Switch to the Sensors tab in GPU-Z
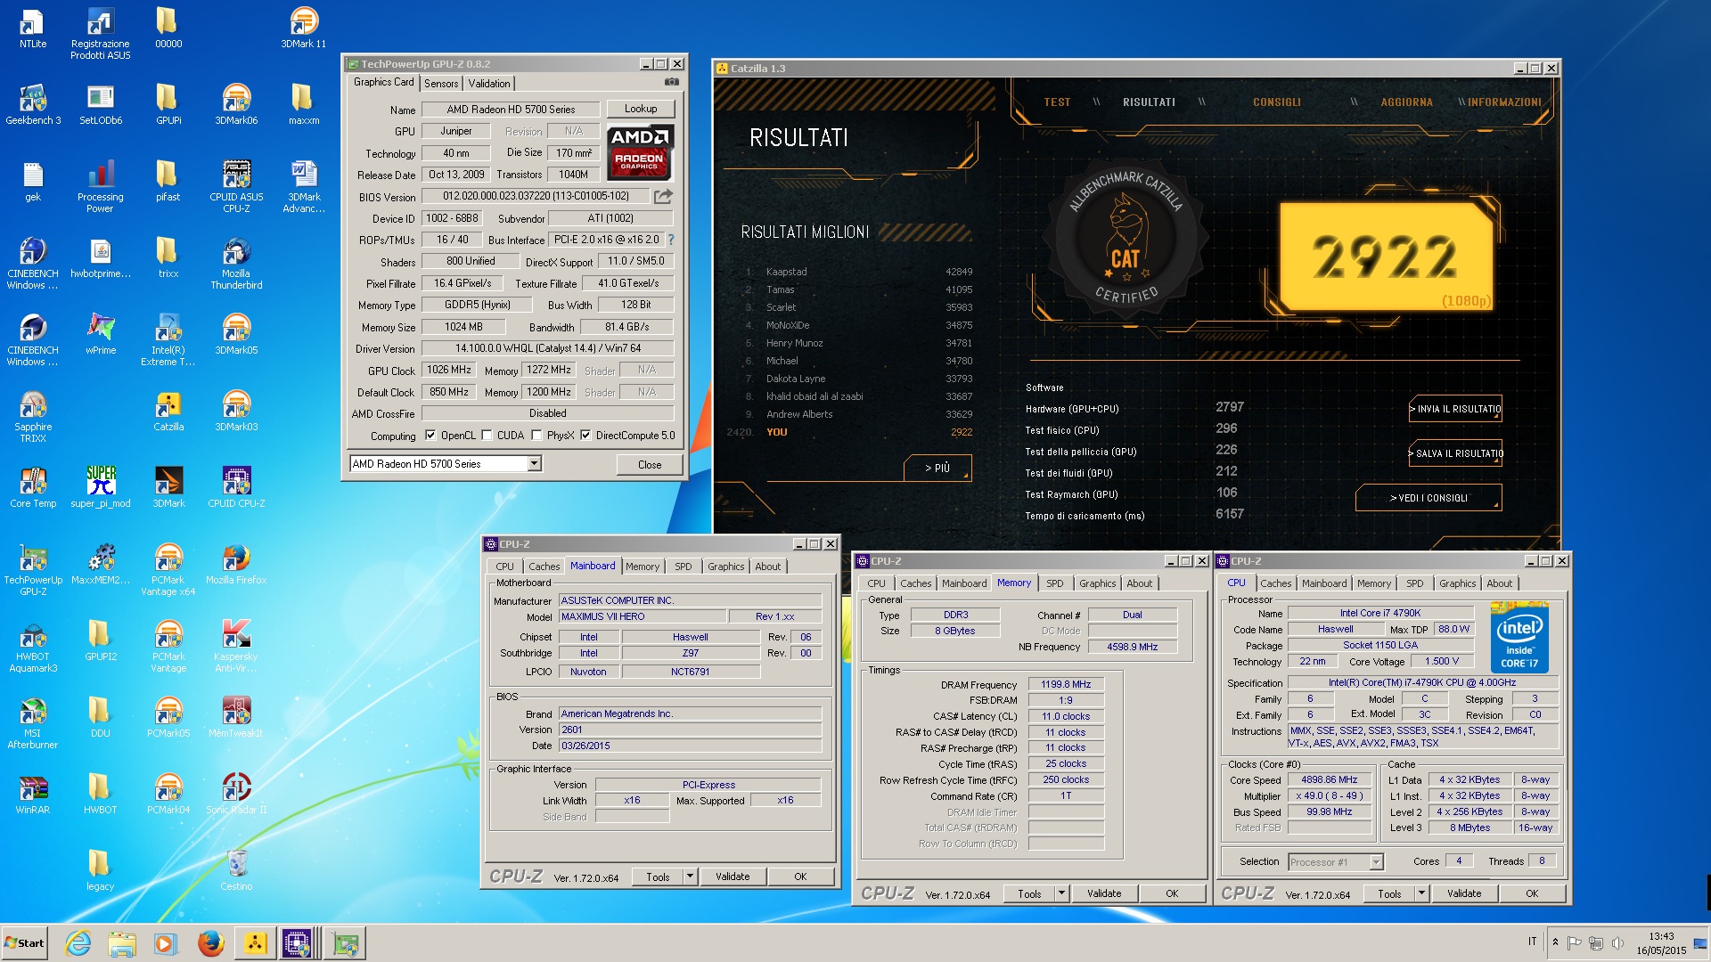The height and width of the screenshot is (962, 1711). pos(441,84)
